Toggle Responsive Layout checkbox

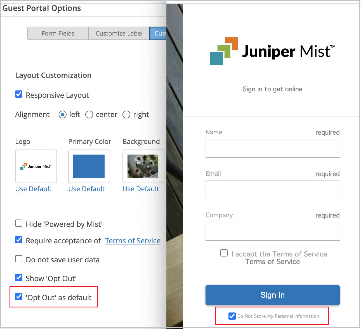(19, 94)
